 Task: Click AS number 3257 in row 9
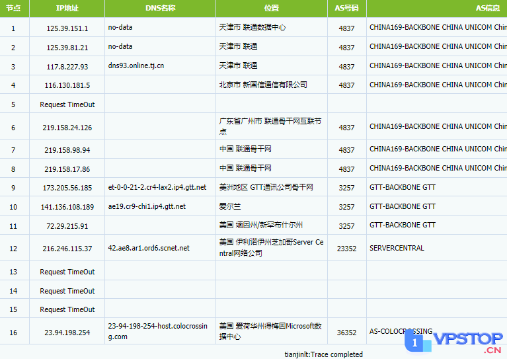point(346,188)
